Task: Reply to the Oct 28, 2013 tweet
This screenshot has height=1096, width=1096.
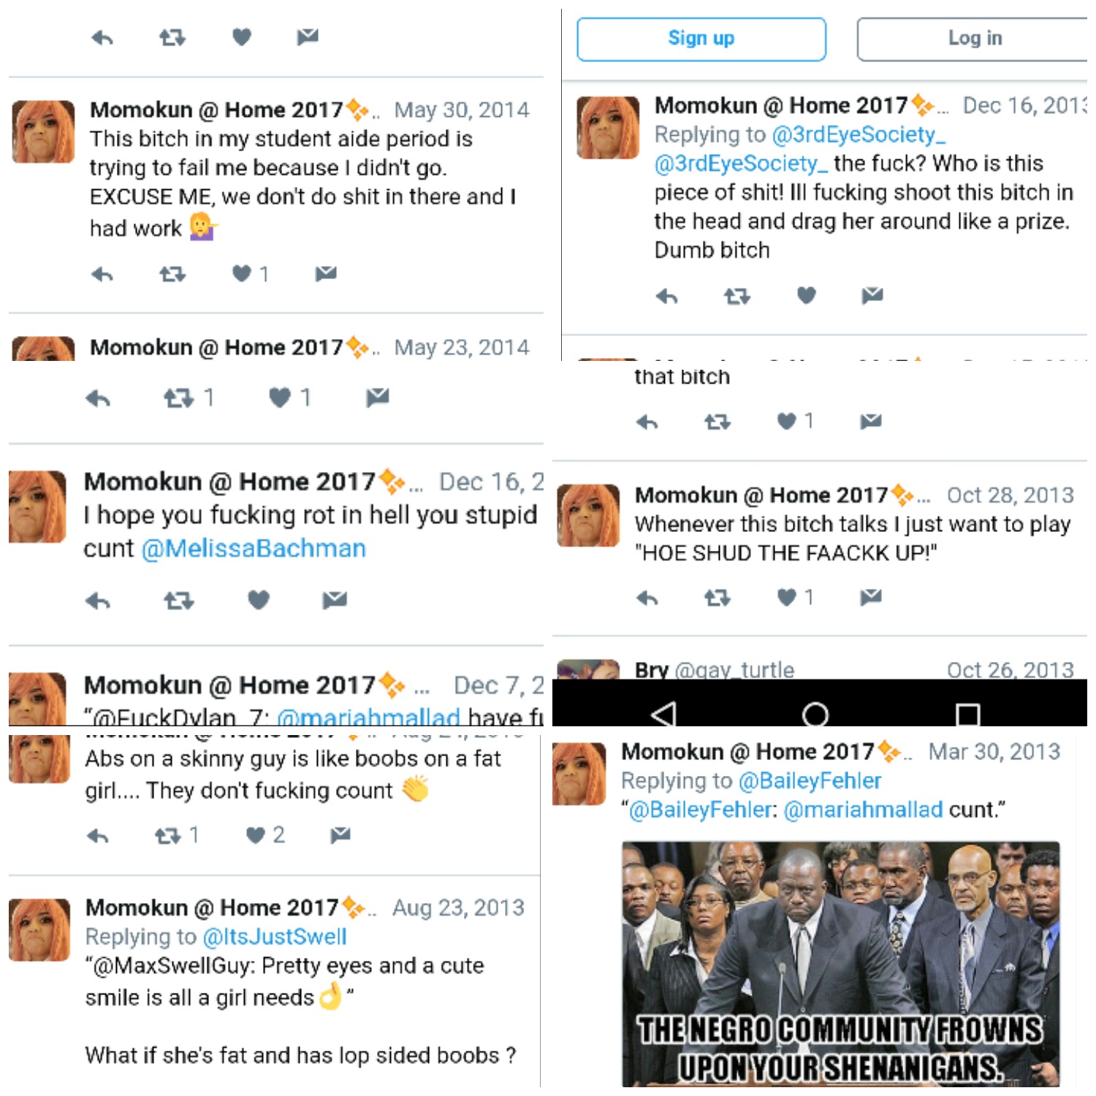Action: coord(647,598)
